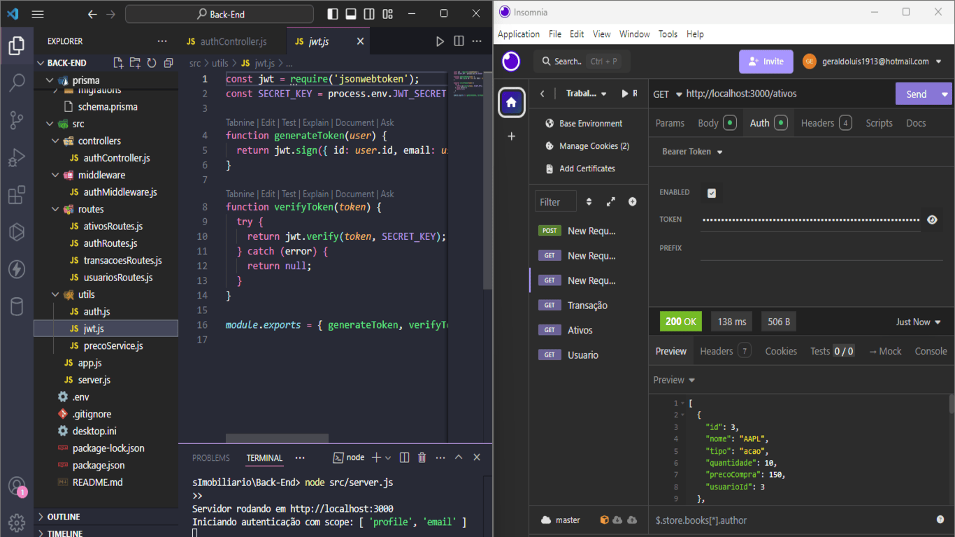Open the Search view in VS Code

click(17, 83)
